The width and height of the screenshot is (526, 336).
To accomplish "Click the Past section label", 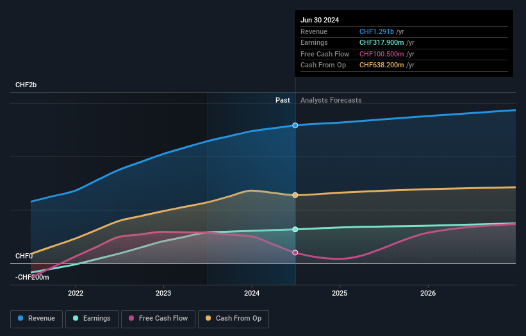I will point(283,100).
